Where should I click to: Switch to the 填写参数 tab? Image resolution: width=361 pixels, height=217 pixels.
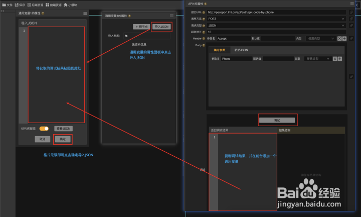tap(220, 50)
